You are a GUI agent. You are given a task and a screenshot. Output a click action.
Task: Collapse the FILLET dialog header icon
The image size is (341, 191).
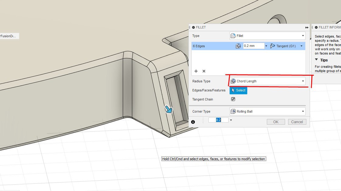193,27
